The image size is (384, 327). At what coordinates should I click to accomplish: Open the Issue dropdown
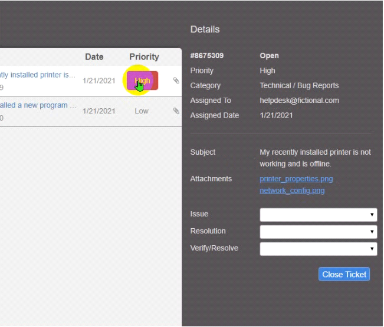click(x=319, y=215)
